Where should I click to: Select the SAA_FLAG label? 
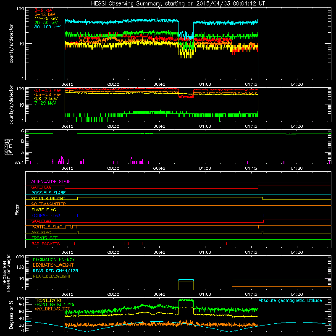[x=41, y=221]
